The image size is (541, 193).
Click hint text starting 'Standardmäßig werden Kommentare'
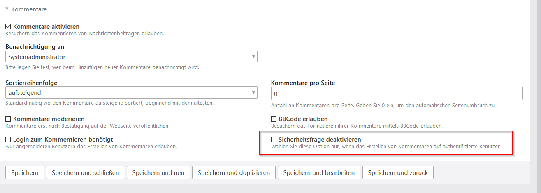coord(109,103)
